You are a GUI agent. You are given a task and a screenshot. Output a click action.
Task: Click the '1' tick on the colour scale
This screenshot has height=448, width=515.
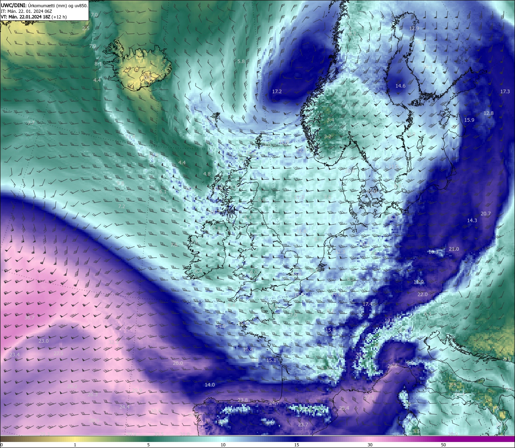(75, 445)
